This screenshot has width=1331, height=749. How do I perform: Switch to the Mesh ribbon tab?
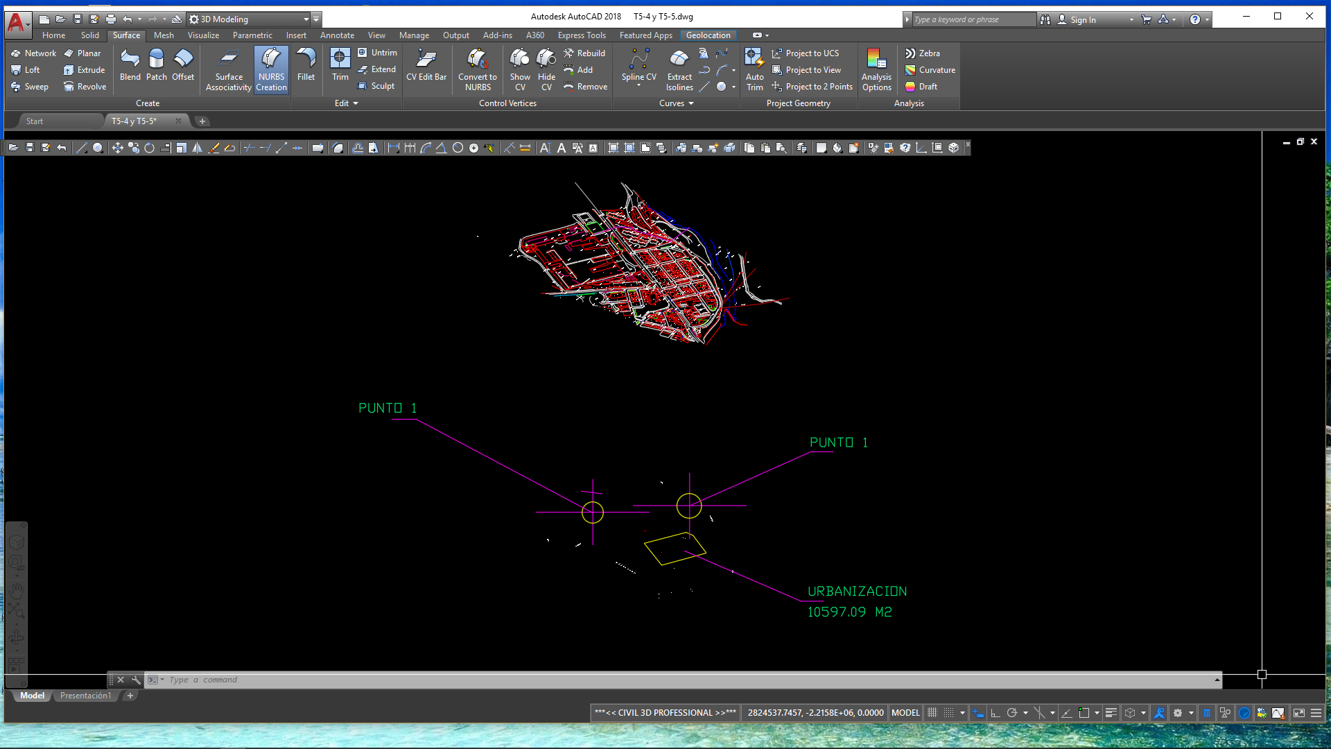click(x=164, y=35)
